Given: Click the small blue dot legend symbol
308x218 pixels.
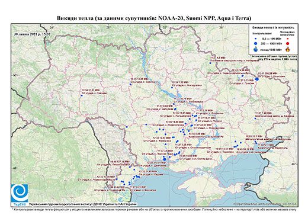Looking at the screenshot, I should coord(256,39).
